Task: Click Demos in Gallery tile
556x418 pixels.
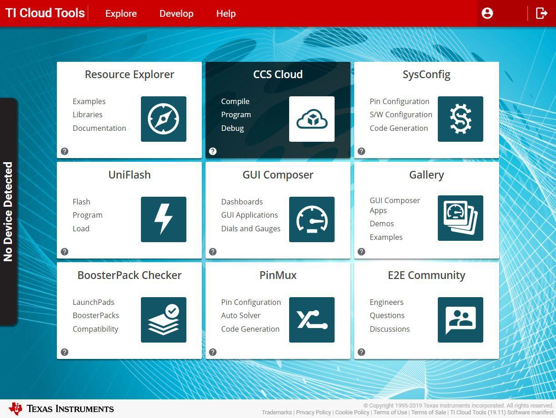Action: pos(382,224)
